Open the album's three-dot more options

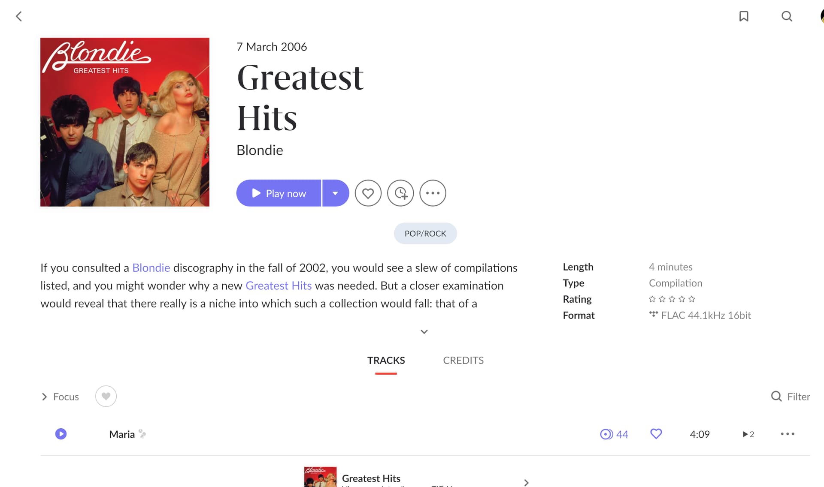433,193
